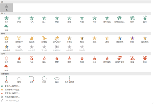Select the 跷跷板 teeter emphasis effect
This screenshot has height=104, width=154.
pyautogui.click(x=32, y=39)
